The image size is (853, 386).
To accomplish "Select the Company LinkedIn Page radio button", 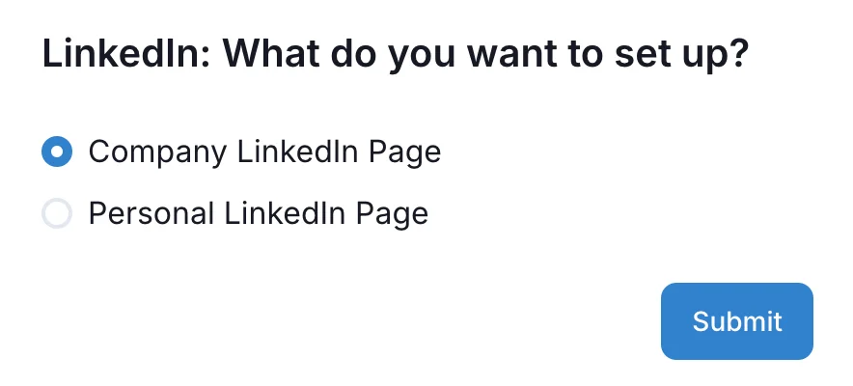I will 57,152.
